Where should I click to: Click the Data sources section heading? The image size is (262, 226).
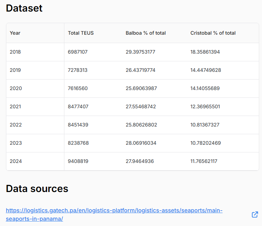tap(37, 189)
